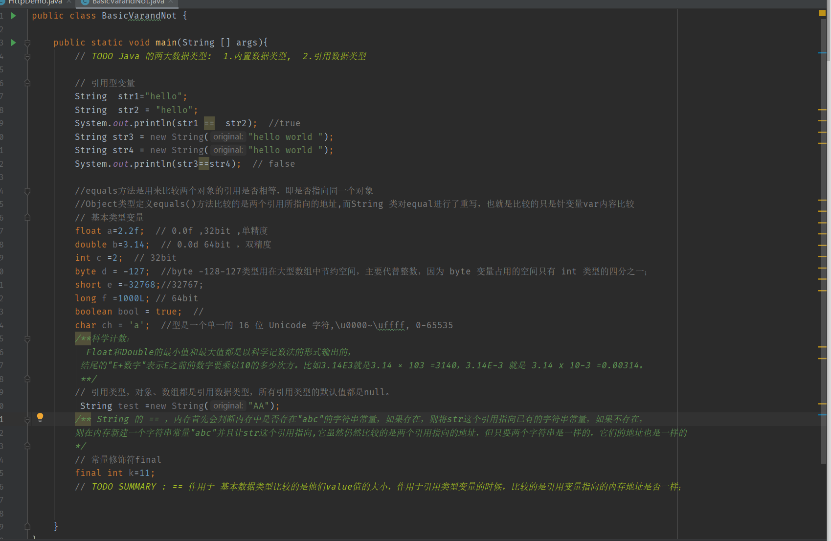Select the BasicVarandNot.java editor tab
This screenshot has width=831, height=541.
(127, 2)
